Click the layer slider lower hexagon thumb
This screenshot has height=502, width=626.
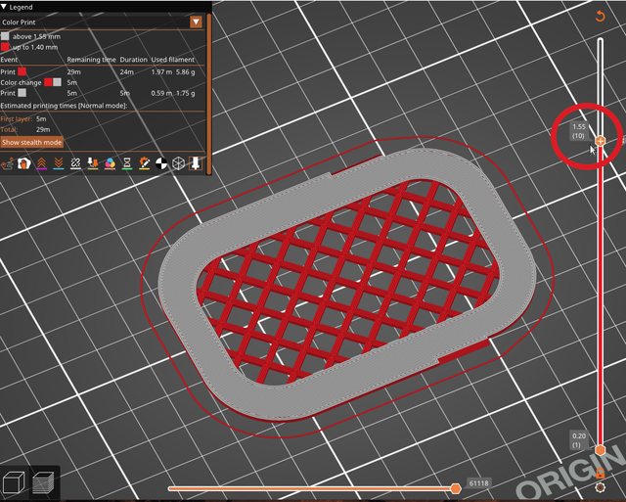(600, 450)
